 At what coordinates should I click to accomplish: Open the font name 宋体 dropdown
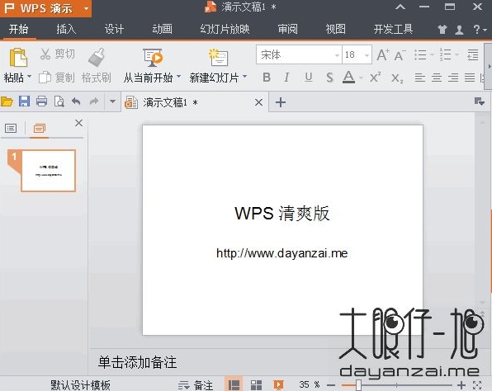point(337,55)
